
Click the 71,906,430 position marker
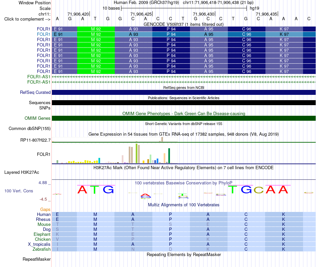click(204, 14)
